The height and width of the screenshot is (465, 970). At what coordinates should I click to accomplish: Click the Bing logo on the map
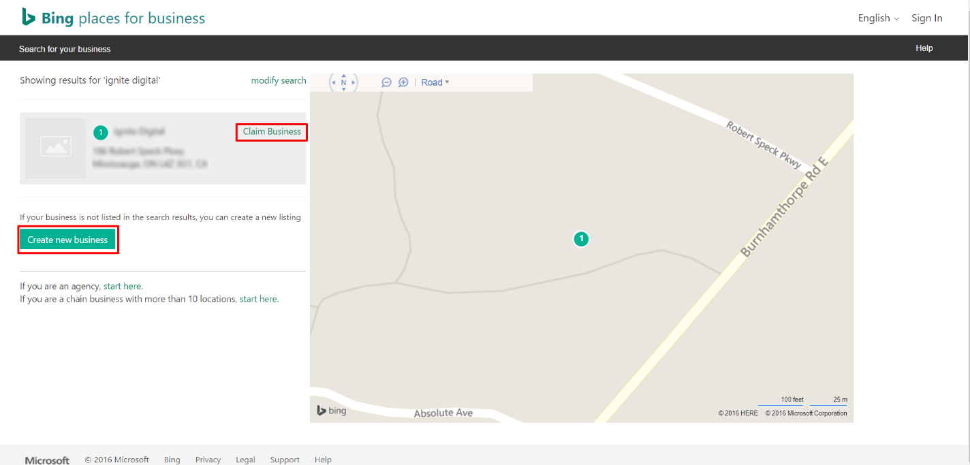[x=332, y=410]
